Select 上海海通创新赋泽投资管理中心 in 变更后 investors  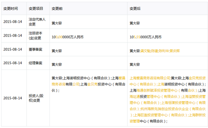pos(154,90)
